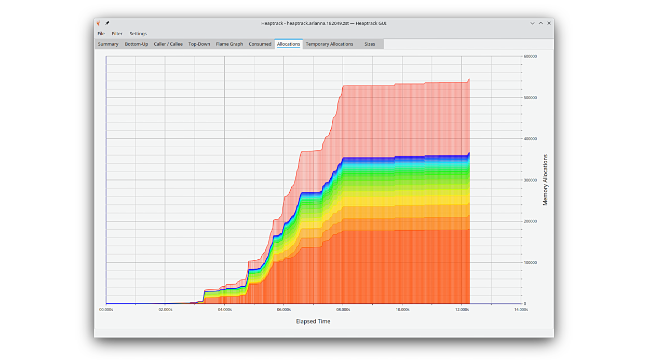Maximize the Heaptrack GUI window
This screenshot has height=364, width=648.
click(x=541, y=23)
